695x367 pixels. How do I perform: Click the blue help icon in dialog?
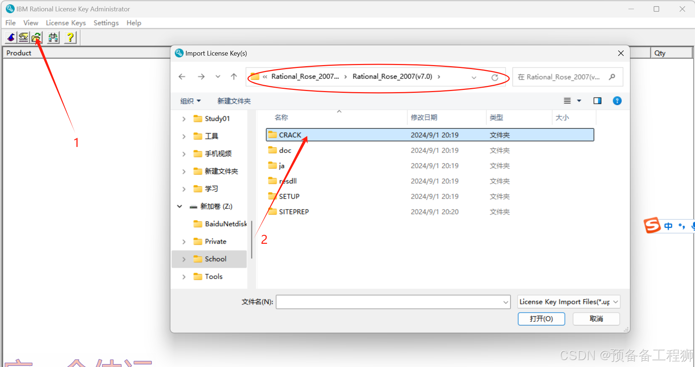click(x=617, y=101)
